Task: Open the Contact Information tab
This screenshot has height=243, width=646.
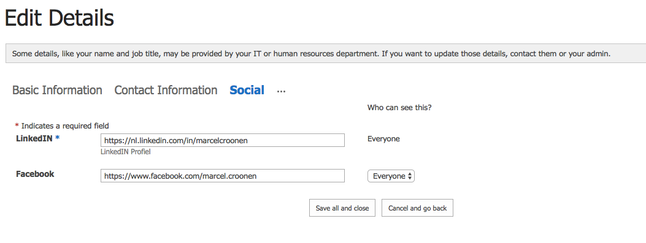Action: tap(166, 90)
